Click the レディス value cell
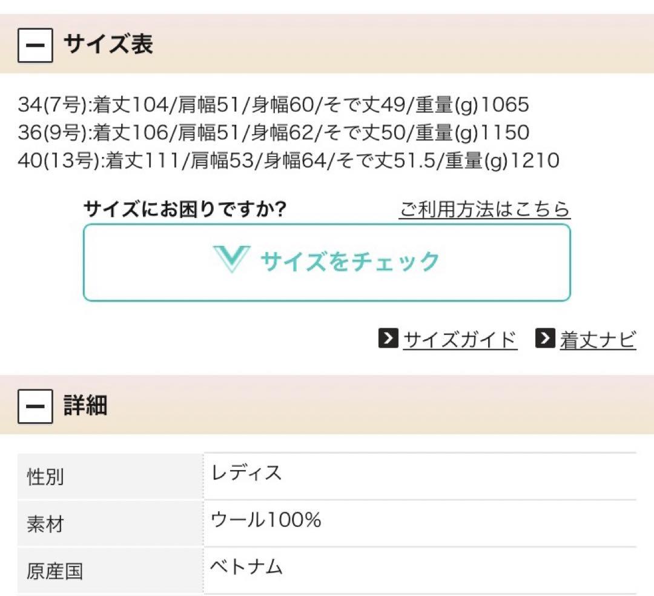 click(420, 476)
